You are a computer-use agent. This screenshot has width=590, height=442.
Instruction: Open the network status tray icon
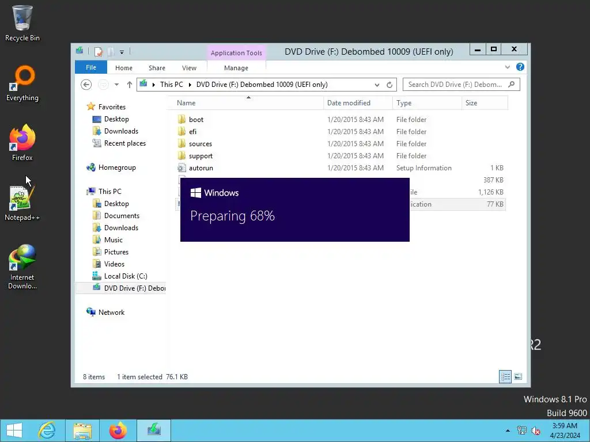pyautogui.click(x=522, y=430)
